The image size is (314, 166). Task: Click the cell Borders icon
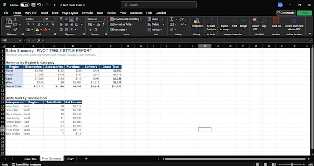(28, 29)
